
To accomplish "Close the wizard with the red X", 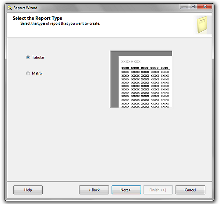I will (x=205, y=7).
